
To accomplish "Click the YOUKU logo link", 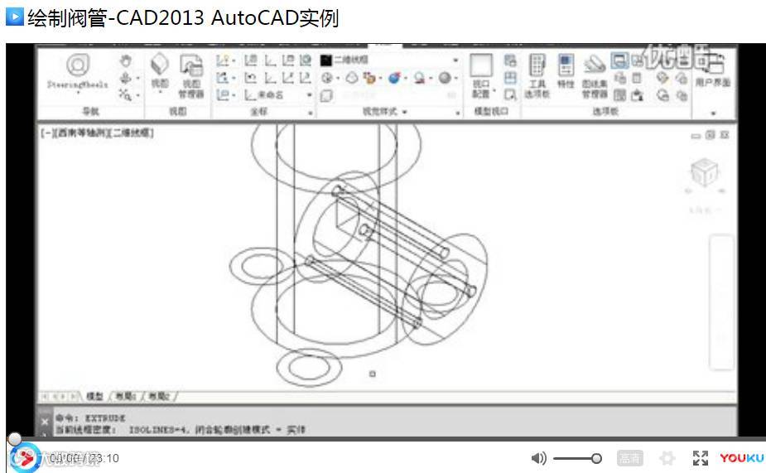I will point(741,458).
